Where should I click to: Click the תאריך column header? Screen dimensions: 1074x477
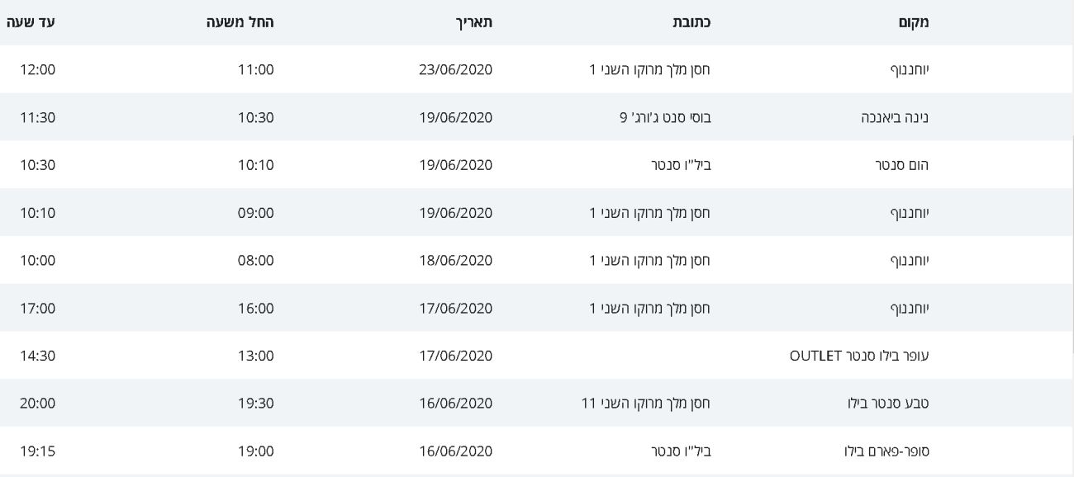pos(475,22)
